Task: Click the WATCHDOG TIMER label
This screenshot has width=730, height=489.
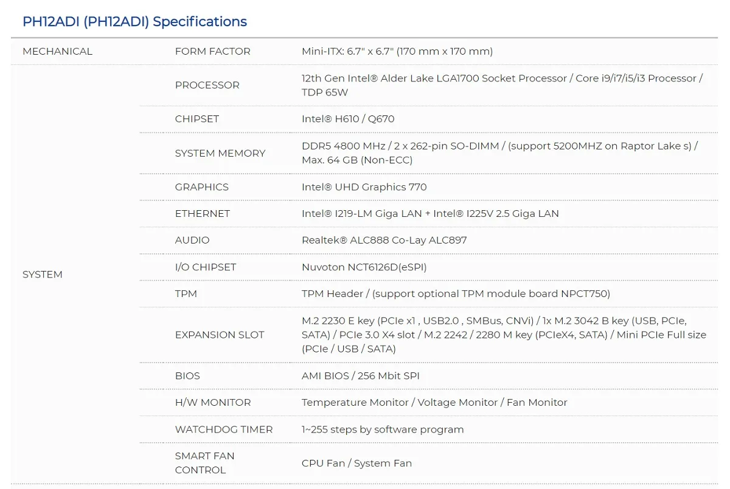Action: point(224,429)
